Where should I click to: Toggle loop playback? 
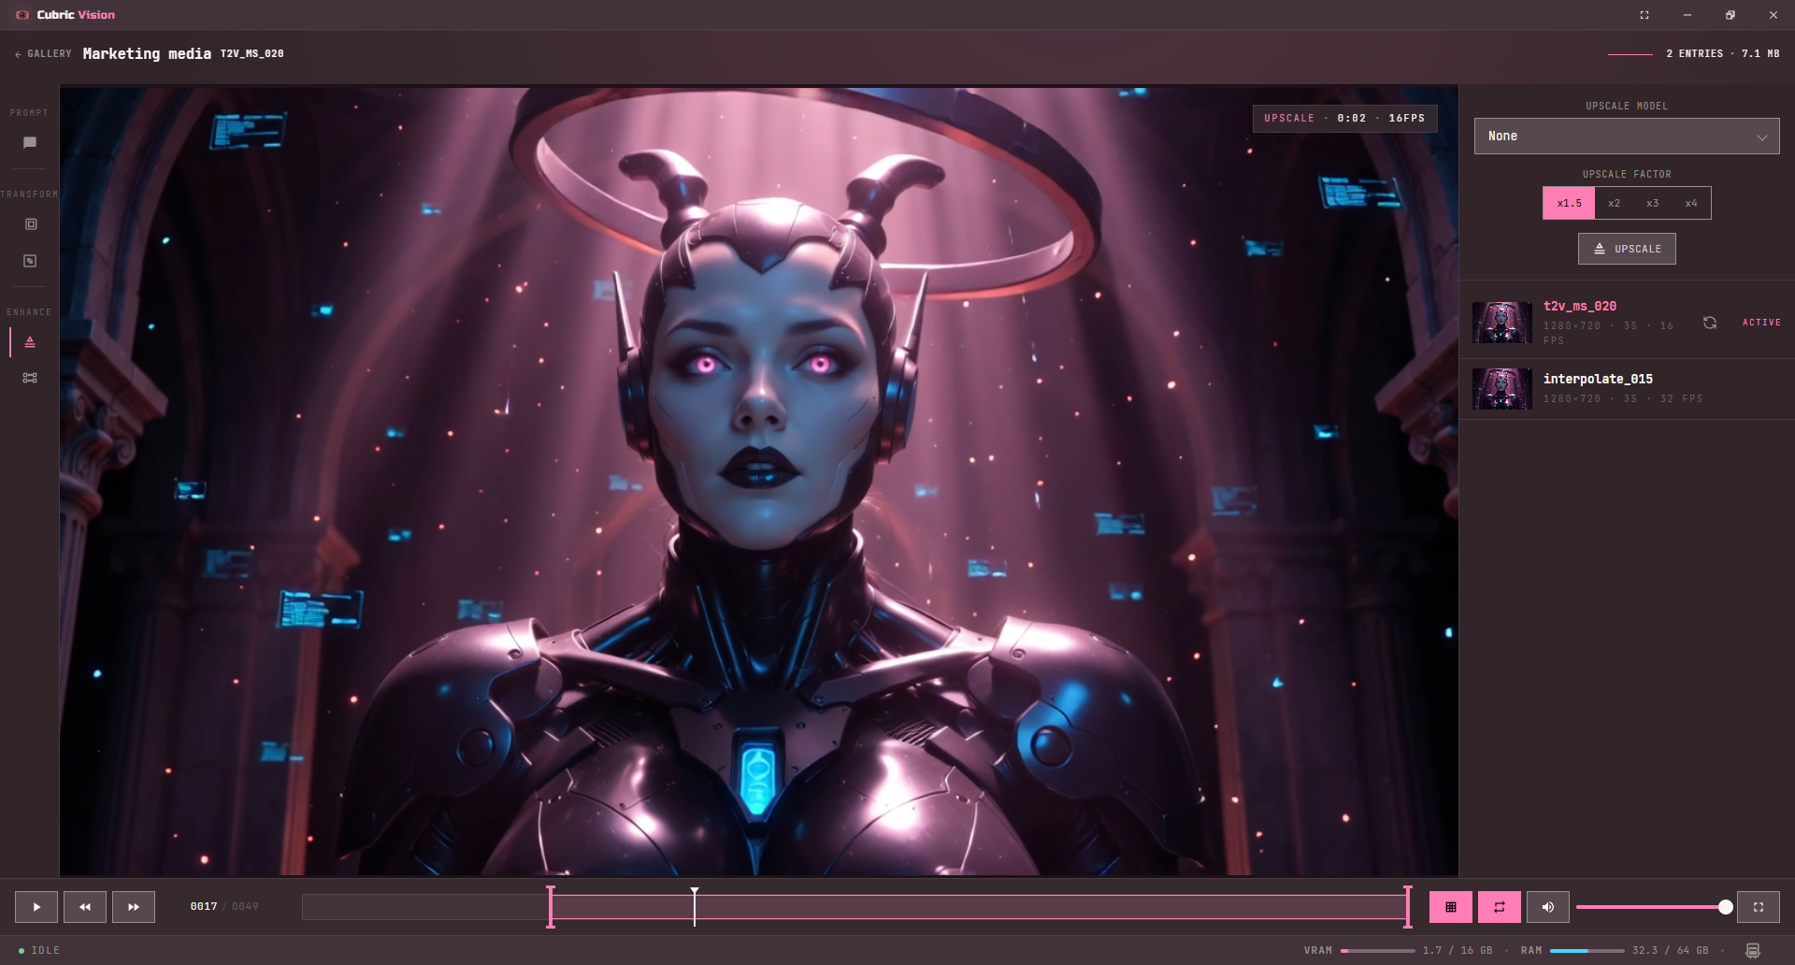pos(1500,907)
